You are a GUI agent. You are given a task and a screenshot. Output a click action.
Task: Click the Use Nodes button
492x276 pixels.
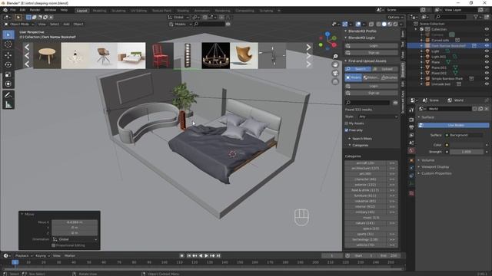point(454,125)
